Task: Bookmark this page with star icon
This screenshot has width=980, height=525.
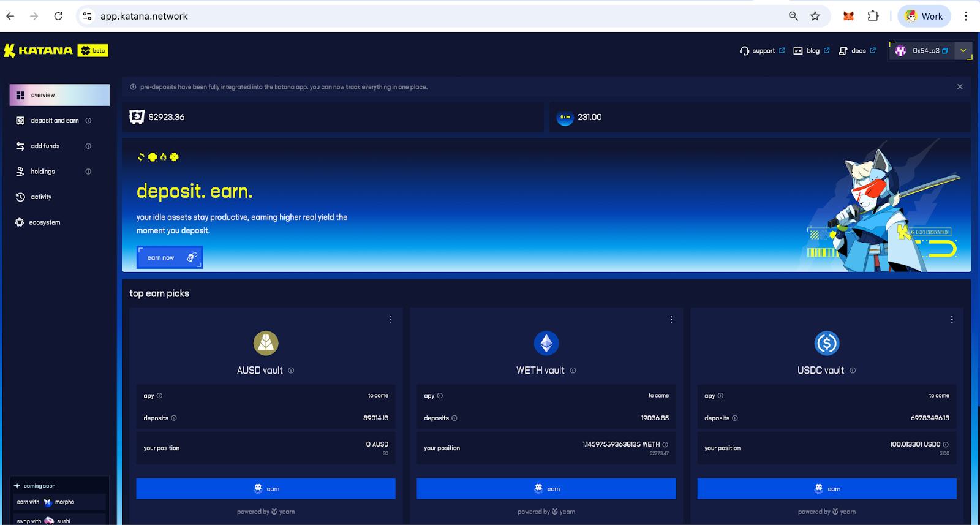Action: (x=815, y=17)
